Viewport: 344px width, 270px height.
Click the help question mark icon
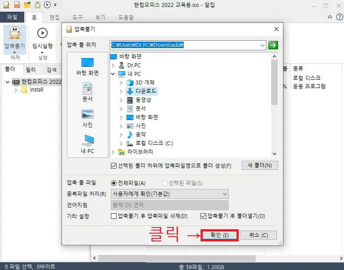[339, 17]
